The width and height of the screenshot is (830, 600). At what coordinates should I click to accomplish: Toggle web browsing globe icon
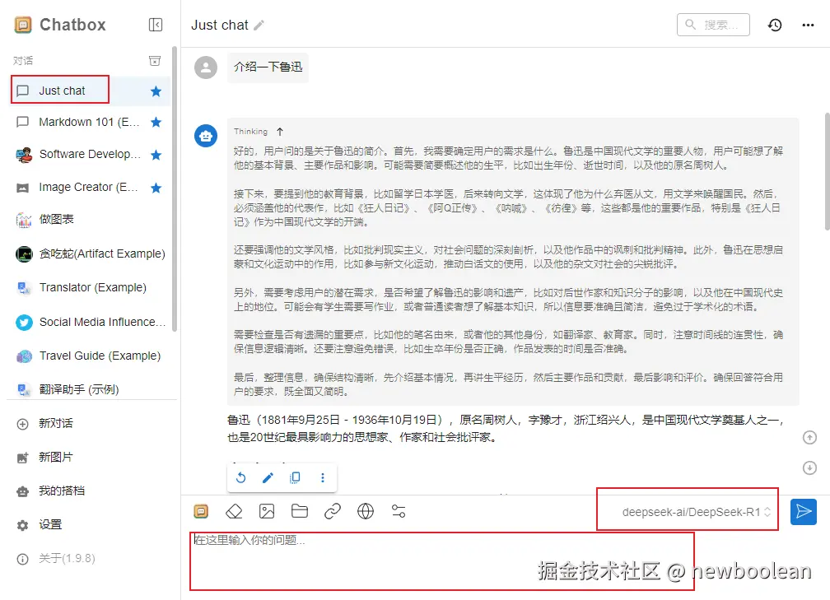pyautogui.click(x=366, y=511)
